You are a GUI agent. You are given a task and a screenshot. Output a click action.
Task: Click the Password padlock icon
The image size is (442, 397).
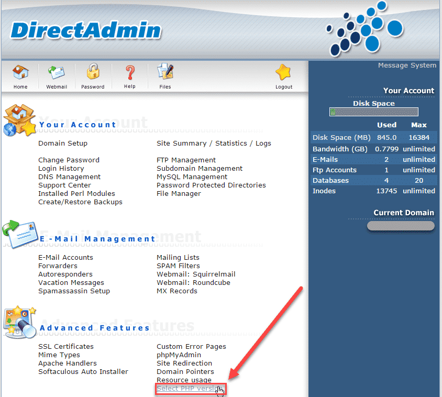[93, 71]
